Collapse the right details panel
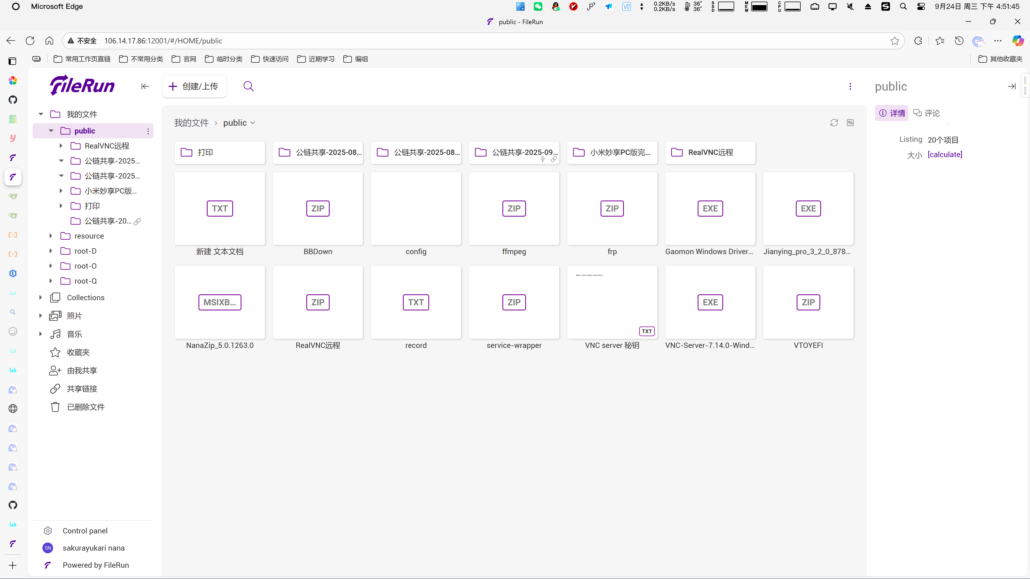The width and height of the screenshot is (1030, 579). [1011, 86]
